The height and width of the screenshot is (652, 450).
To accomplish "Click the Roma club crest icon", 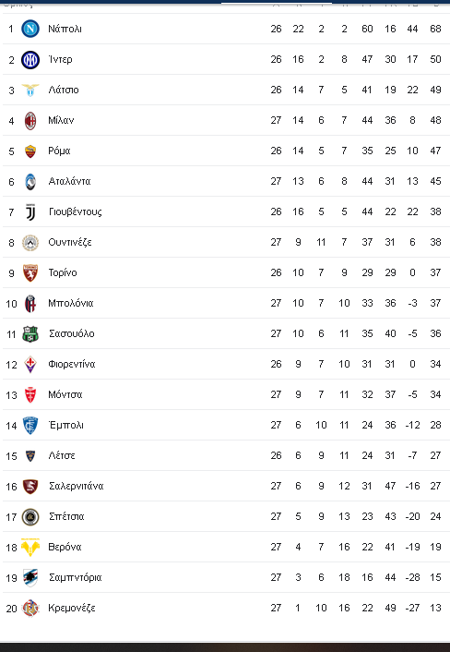I will point(30,151).
